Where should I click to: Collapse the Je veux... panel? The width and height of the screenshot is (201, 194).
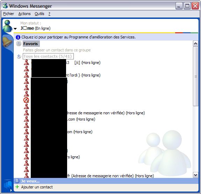17,181
